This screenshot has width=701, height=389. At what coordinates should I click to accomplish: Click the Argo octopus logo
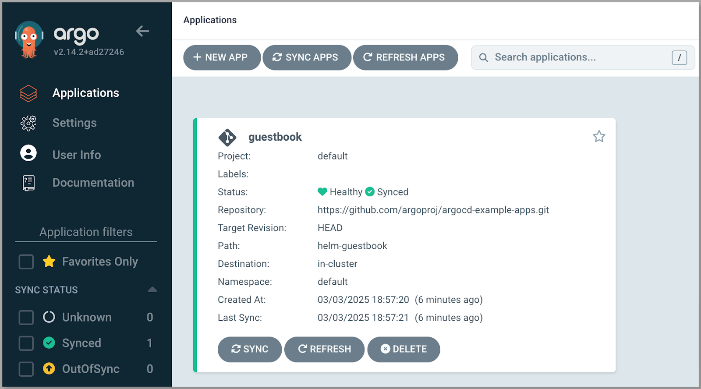(29, 39)
